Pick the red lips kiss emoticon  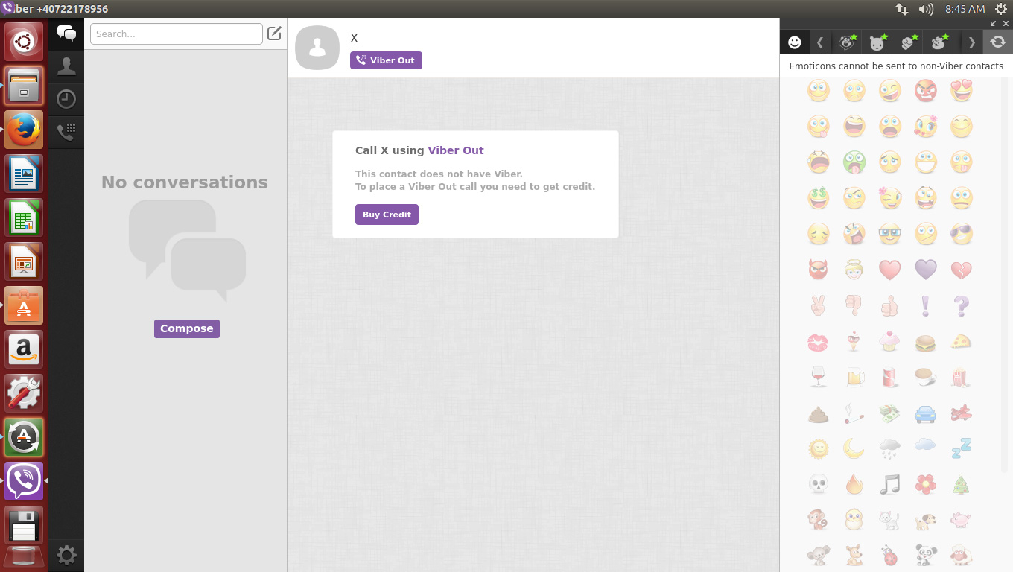(x=819, y=342)
